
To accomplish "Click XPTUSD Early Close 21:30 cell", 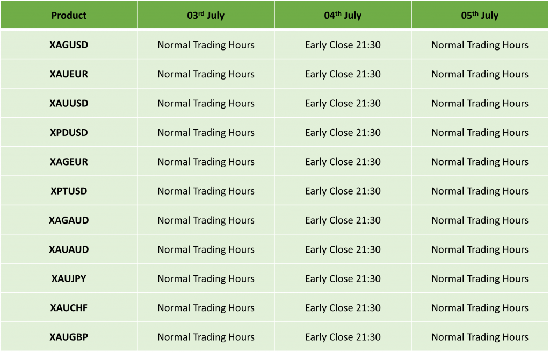I will point(343,191).
